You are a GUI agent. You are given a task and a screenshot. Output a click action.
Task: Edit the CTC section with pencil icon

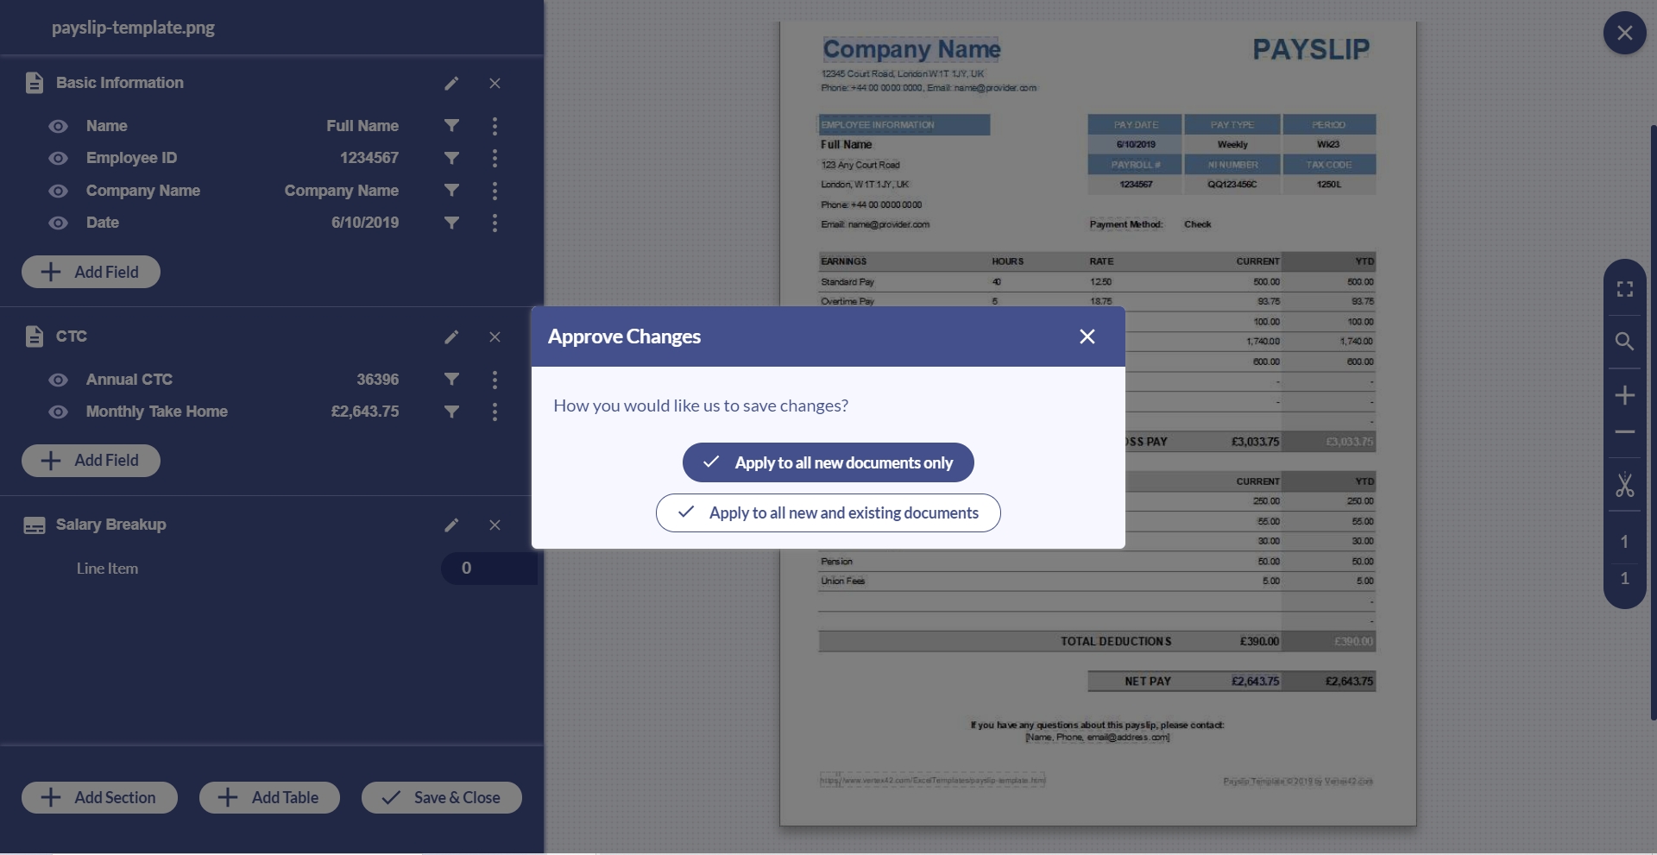(x=451, y=336)
